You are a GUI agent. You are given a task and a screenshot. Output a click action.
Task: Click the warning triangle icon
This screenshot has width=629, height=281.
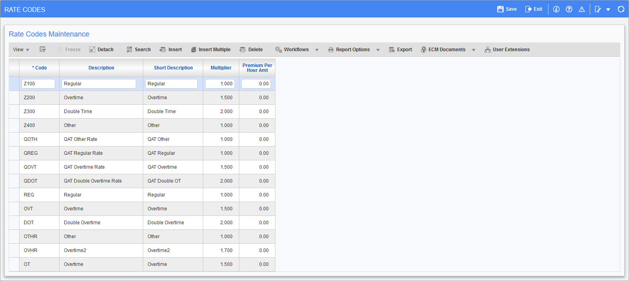[581, 9]
